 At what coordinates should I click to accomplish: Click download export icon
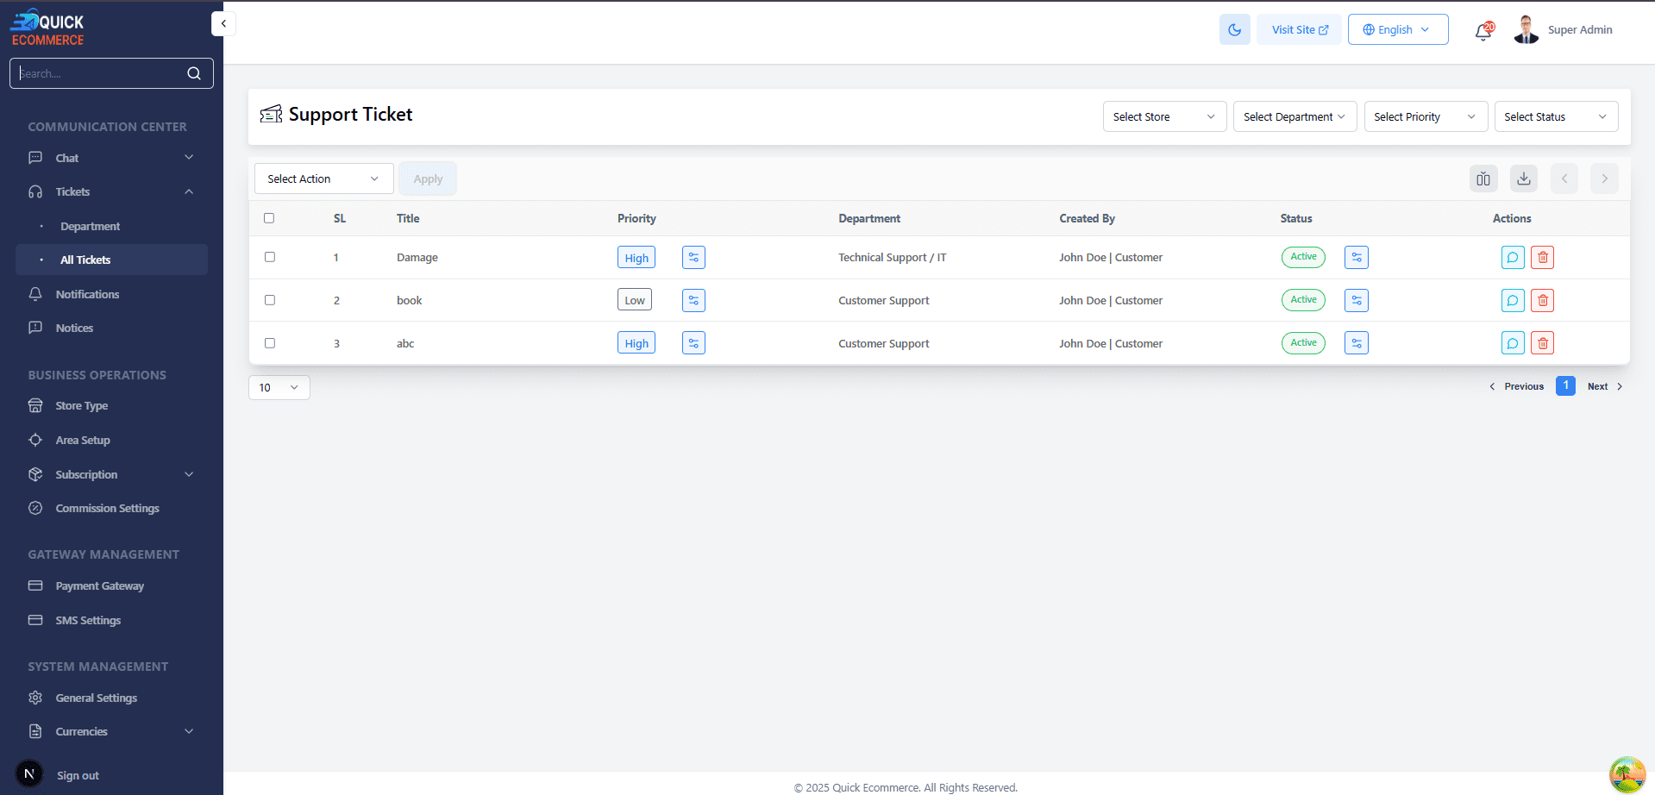click(1523, 178)
